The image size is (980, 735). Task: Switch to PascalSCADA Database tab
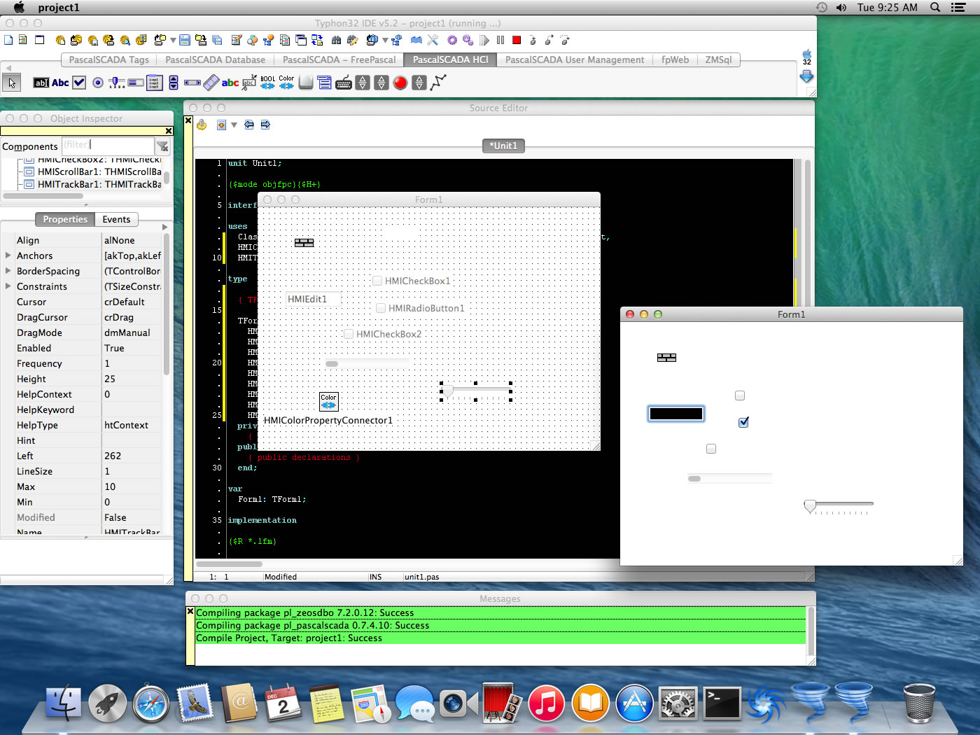click(215, 59)
